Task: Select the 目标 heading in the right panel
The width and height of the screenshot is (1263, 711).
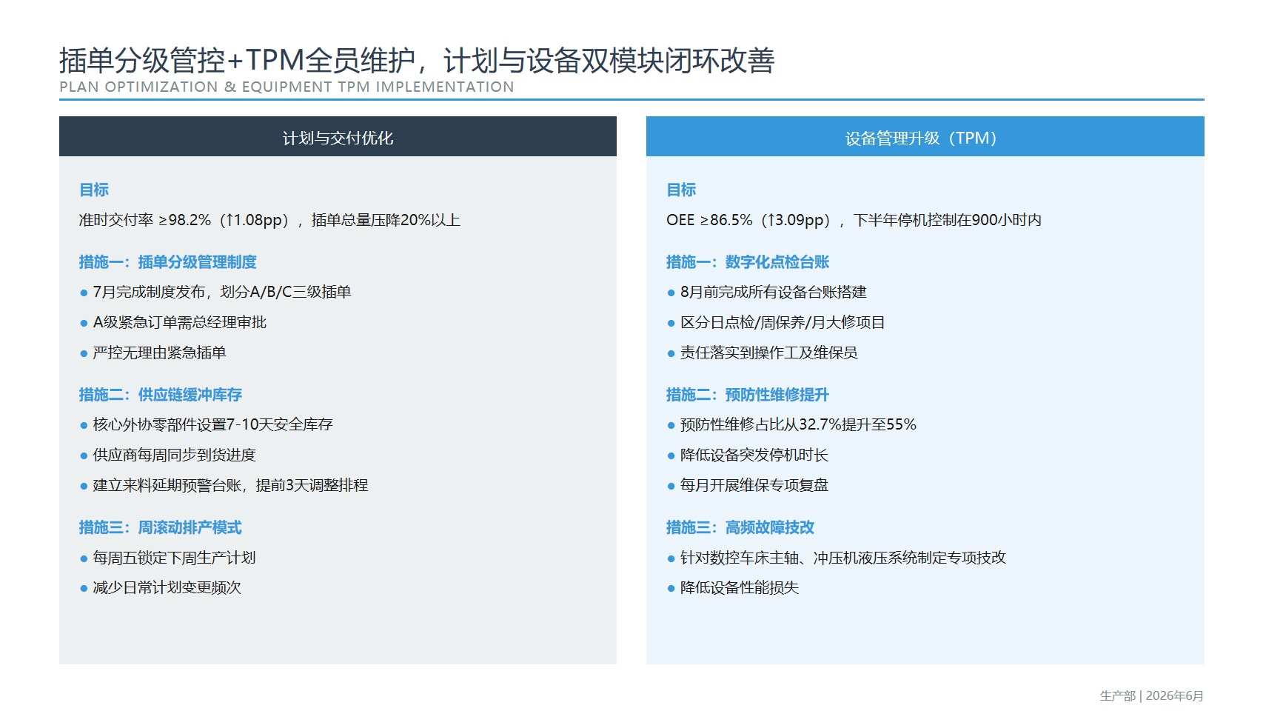Action: [x=681, y=190]
